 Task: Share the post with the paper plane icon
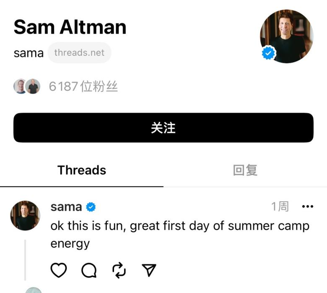pos(149,270)
